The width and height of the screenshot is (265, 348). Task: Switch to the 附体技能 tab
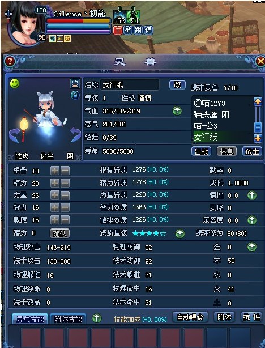point(68,319)
